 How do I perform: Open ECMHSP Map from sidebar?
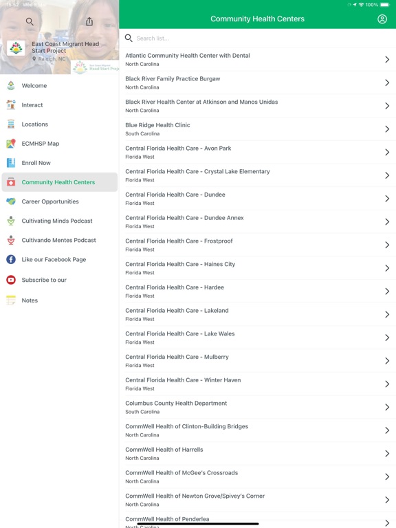point(60,144)
